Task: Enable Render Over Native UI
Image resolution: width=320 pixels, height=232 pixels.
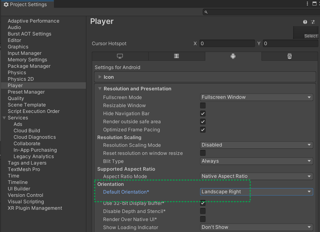Action: click(x=203, y=219)
